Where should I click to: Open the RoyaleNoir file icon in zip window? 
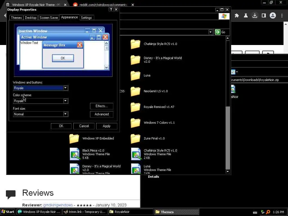pyautogui.click(x=233, y=89)
